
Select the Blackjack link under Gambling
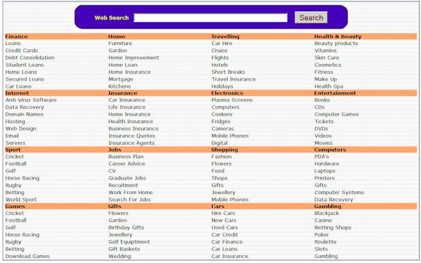point(327,213)
